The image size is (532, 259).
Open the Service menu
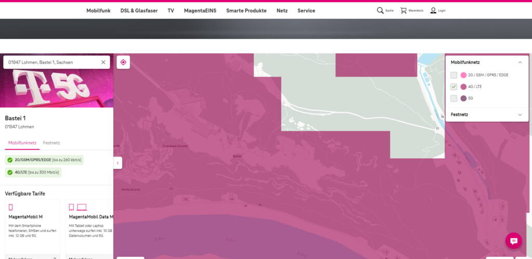tap(307, 10)
